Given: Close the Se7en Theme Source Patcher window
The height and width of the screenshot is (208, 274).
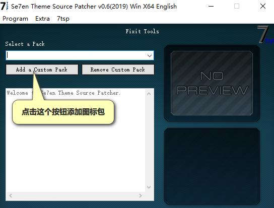Looking at the screenshot, I should pyautogui.click(x=263, y=6).
